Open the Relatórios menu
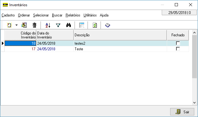 [x=73, y=15]
